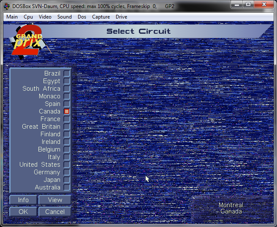Pick the Japan circuit checkbox
Viewport: 277px width, 227px height.
pyautogui.click(x=67, y=180)
